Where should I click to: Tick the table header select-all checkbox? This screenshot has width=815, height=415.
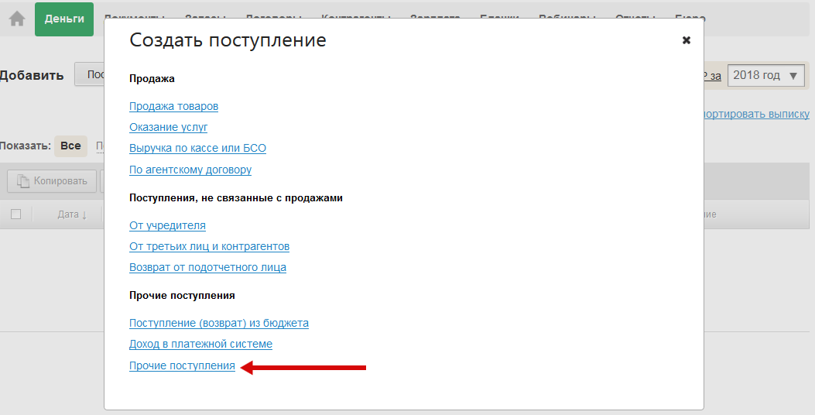pos(16,214)
